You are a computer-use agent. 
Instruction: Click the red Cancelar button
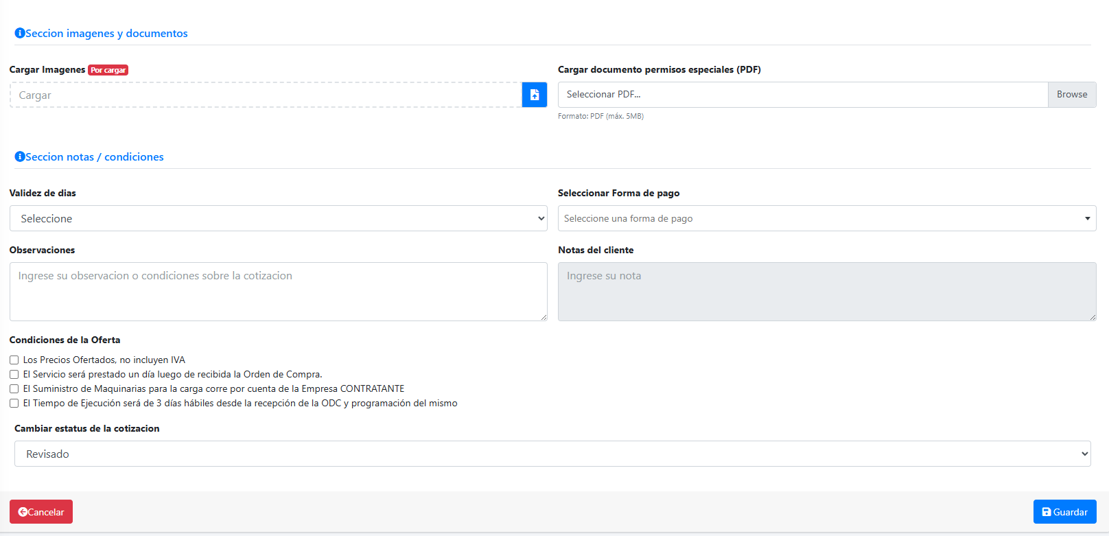pyautogui.click(x=41, y=512)
